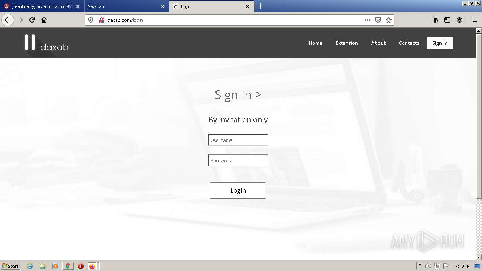Save page to Pocket
This screenshot has width=482, height=271.
pos(378,20)
